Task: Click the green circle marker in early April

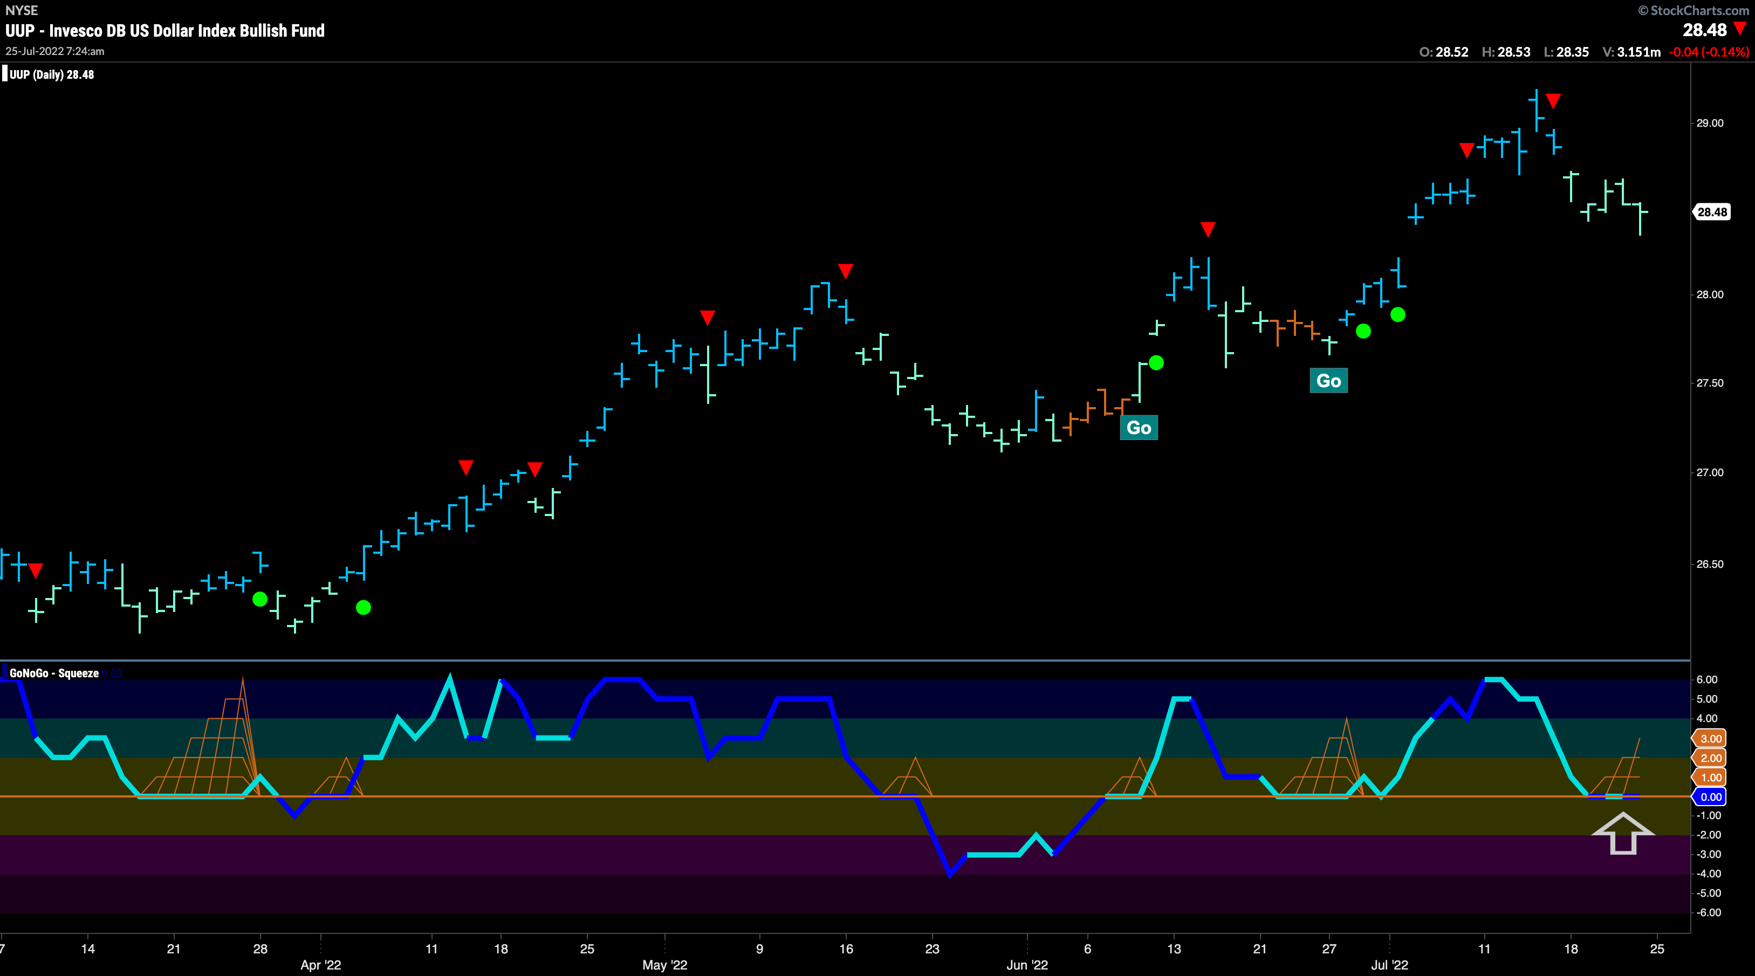Action: pyautogui.click(x=363, y=608)
